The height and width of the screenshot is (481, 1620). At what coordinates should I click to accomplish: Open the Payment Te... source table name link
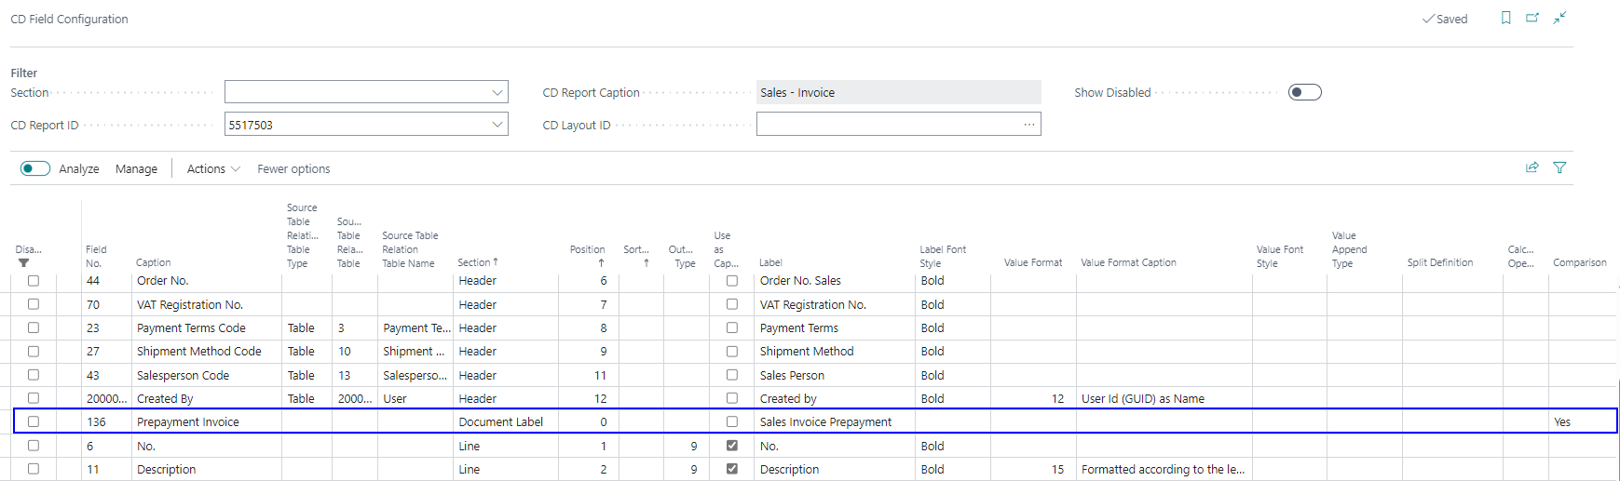416,327
